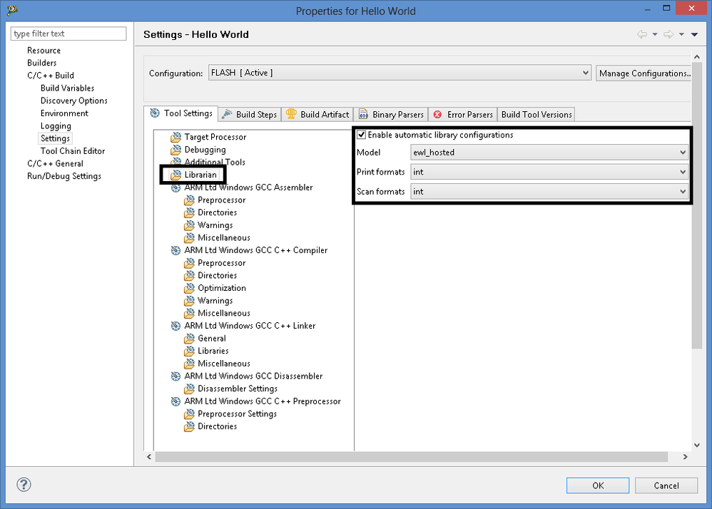712x509 pixels.
Task: Select the Tool Settings tab
Action: [181, 113]
